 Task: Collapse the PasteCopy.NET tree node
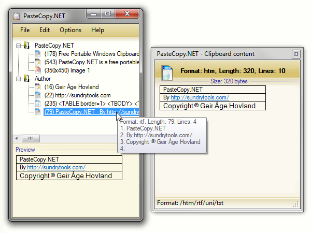click(x=18, y=46)
